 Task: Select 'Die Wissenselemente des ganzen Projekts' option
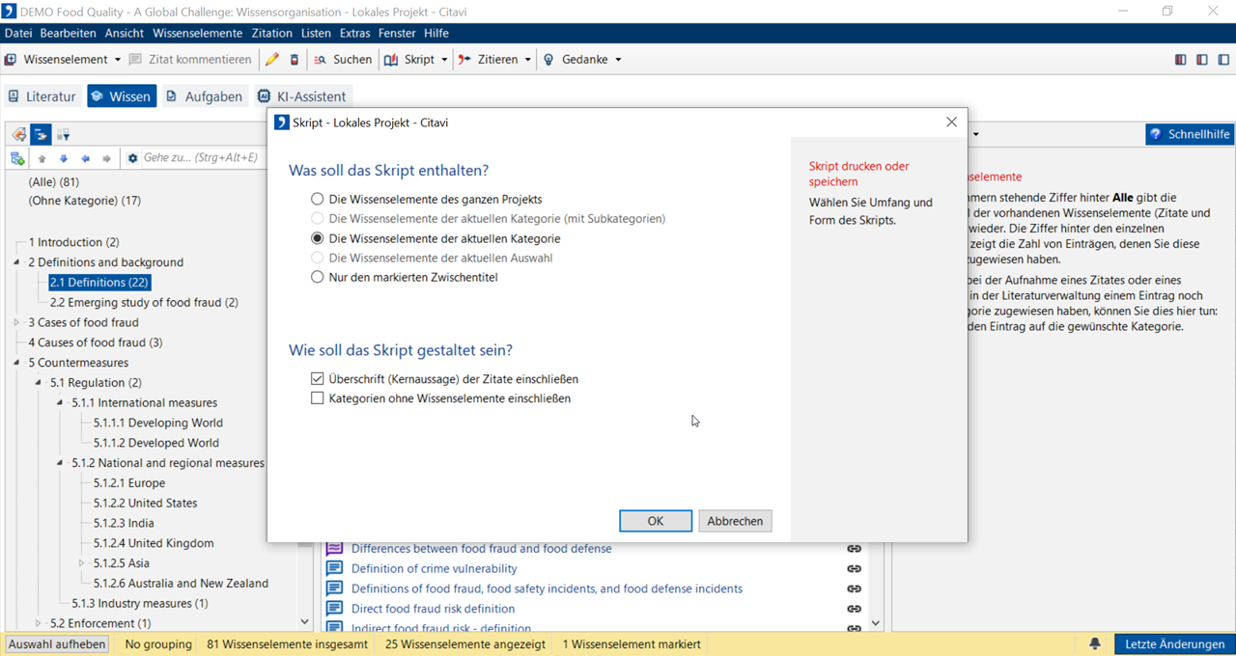[x=317, y=199]
